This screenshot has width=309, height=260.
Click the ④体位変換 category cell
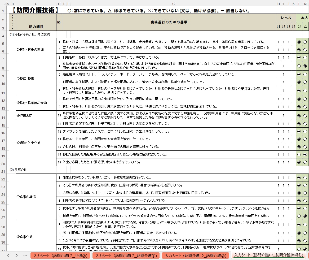pyautogui.click(x=36, y=115)
